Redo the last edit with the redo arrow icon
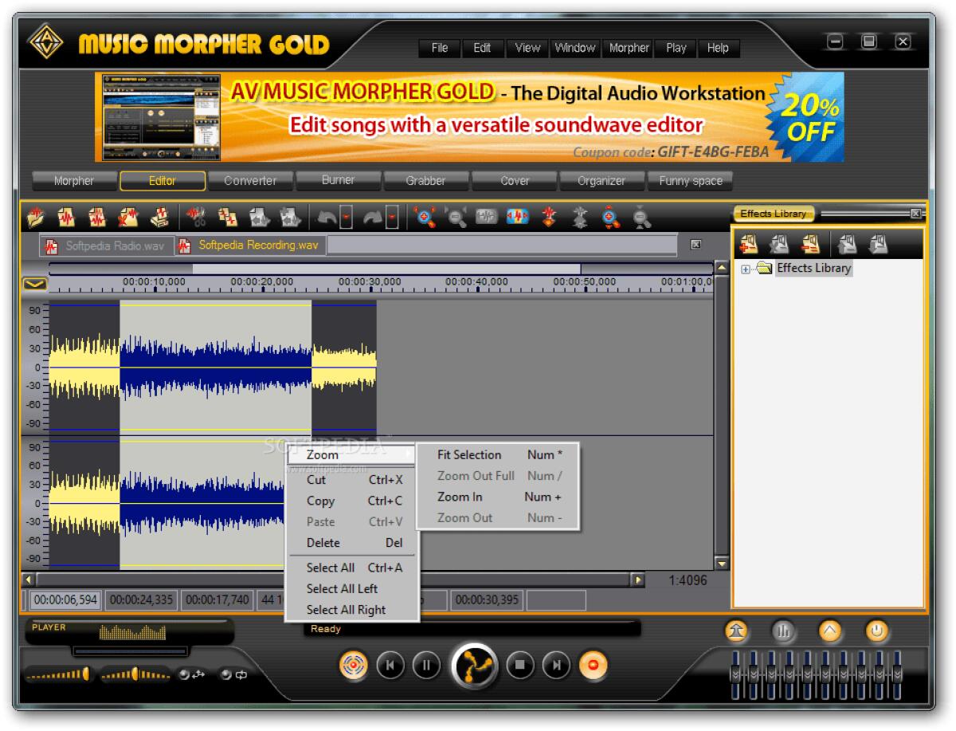Image resolution: width=956 pixels, height=731 pixels. click(374, 215)
